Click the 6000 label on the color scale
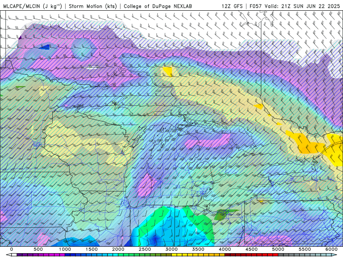This screenshot has width=343, height=257. [x=331, y=249]
